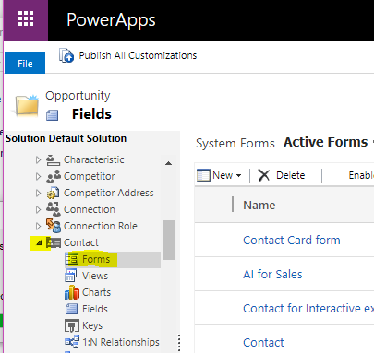Expand the Competitor entity node
The width and height of the screenshot is (374, 353).
point(38,176)
